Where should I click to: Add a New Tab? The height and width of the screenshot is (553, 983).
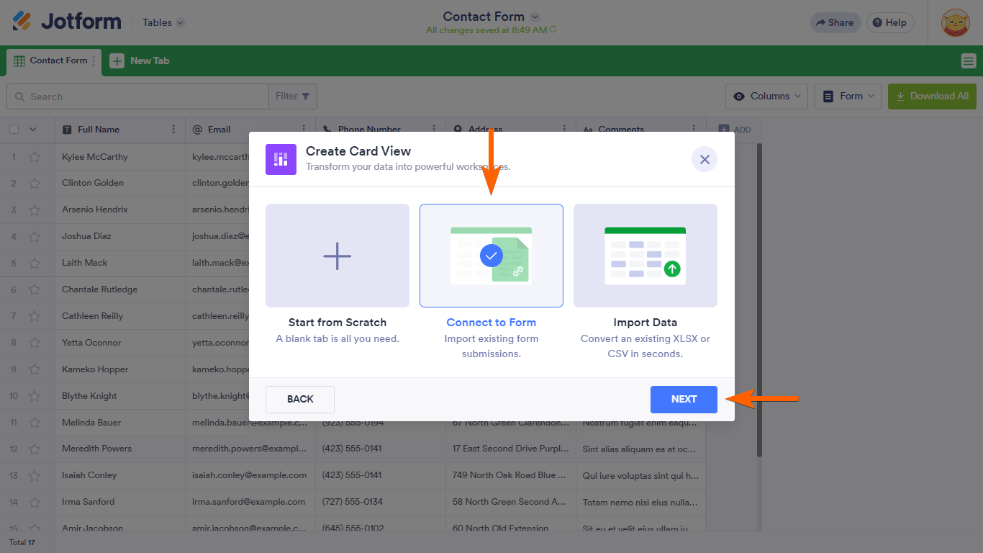[x=140, y=61]
